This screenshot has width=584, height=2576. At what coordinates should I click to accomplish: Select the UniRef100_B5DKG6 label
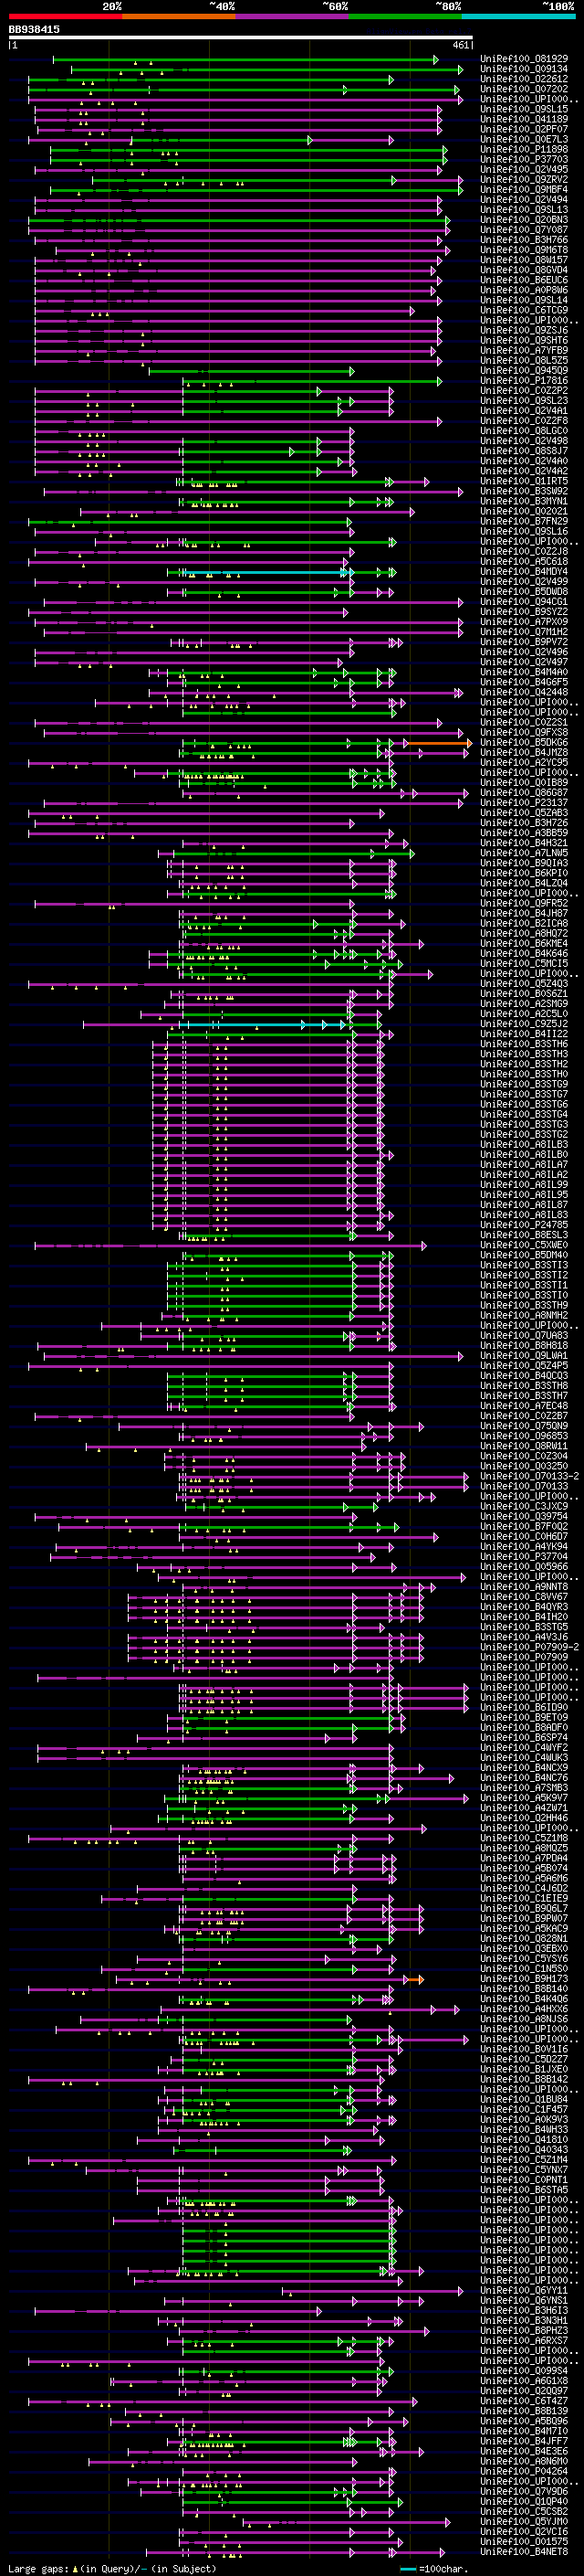(x=524, y=742)
